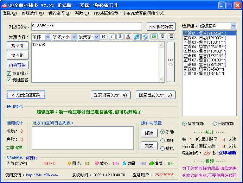
Task: Click the sunshine (阳光) icon
Action: click(x=69, y=163)
